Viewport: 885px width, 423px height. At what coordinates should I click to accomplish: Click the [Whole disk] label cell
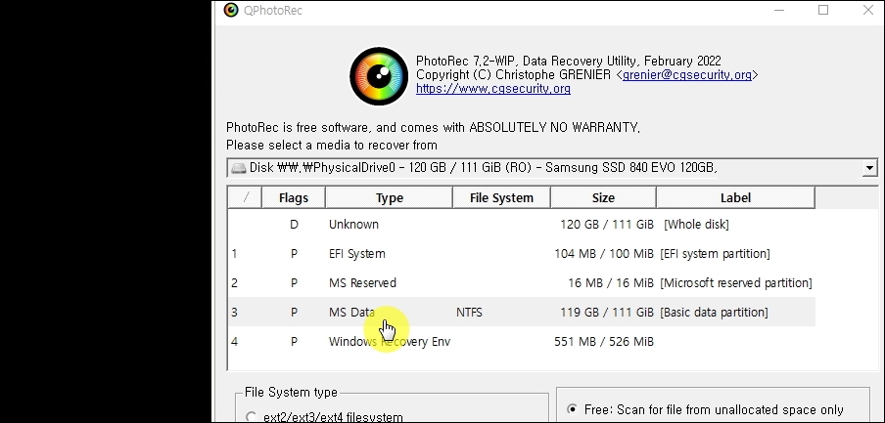696,224
